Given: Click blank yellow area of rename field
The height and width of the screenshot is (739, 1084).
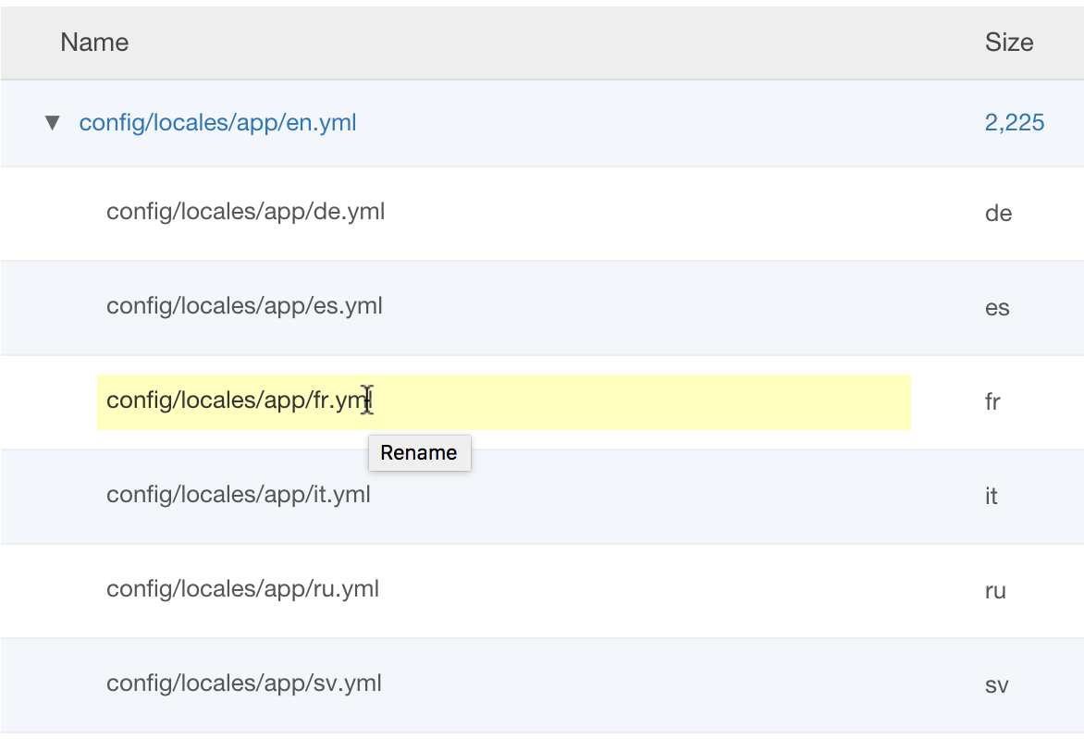Looking at the screenshot, I should coord(647,402).
